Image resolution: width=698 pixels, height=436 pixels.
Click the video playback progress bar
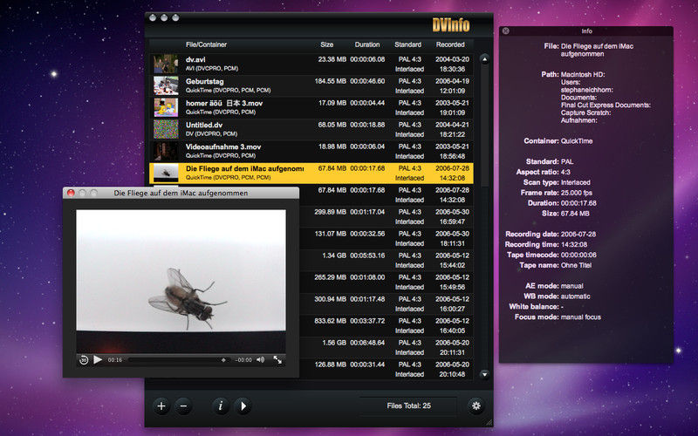(x=179, y=359)
